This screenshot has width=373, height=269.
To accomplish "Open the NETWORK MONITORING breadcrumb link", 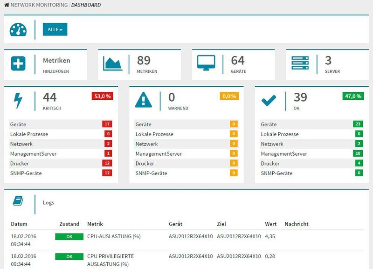I will 39,5.
